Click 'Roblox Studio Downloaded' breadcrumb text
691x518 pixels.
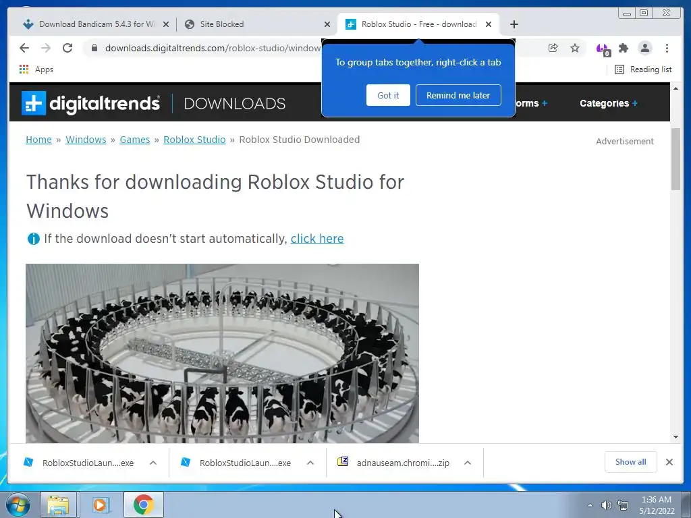tap(299, 140)
